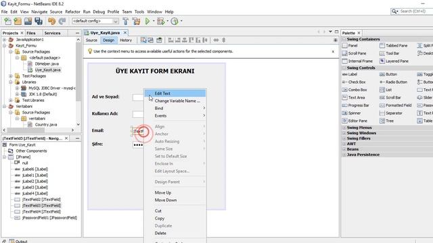Screen dimensions: 433x243
Task: Select the Spinner palette component
Action: pyautogui.click(x=352, y=113)
